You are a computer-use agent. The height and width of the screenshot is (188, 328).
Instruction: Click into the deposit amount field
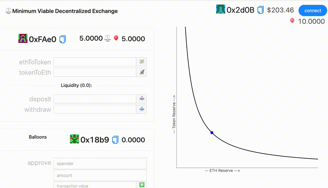(95, 99)
